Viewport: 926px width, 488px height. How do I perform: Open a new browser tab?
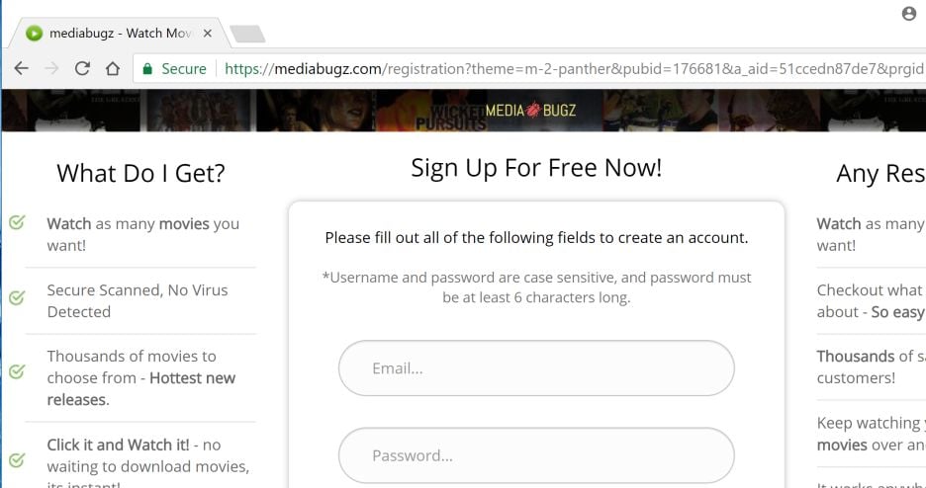click(247, 35)
